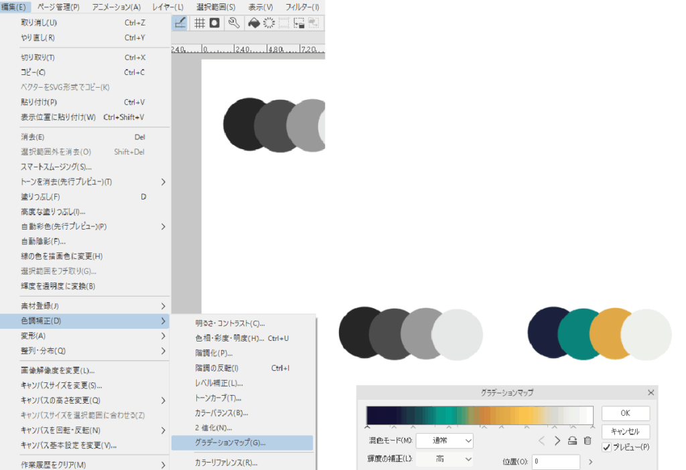Open 階調化(P)... adjustment
The image size is (686, 470).
(243, 354)
